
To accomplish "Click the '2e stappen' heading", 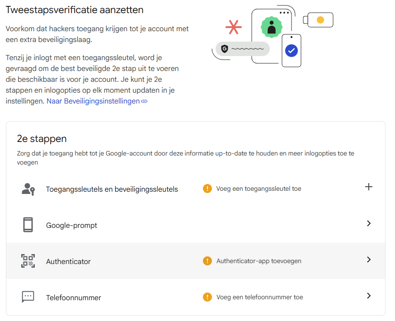I will click(x=42, y=139).
